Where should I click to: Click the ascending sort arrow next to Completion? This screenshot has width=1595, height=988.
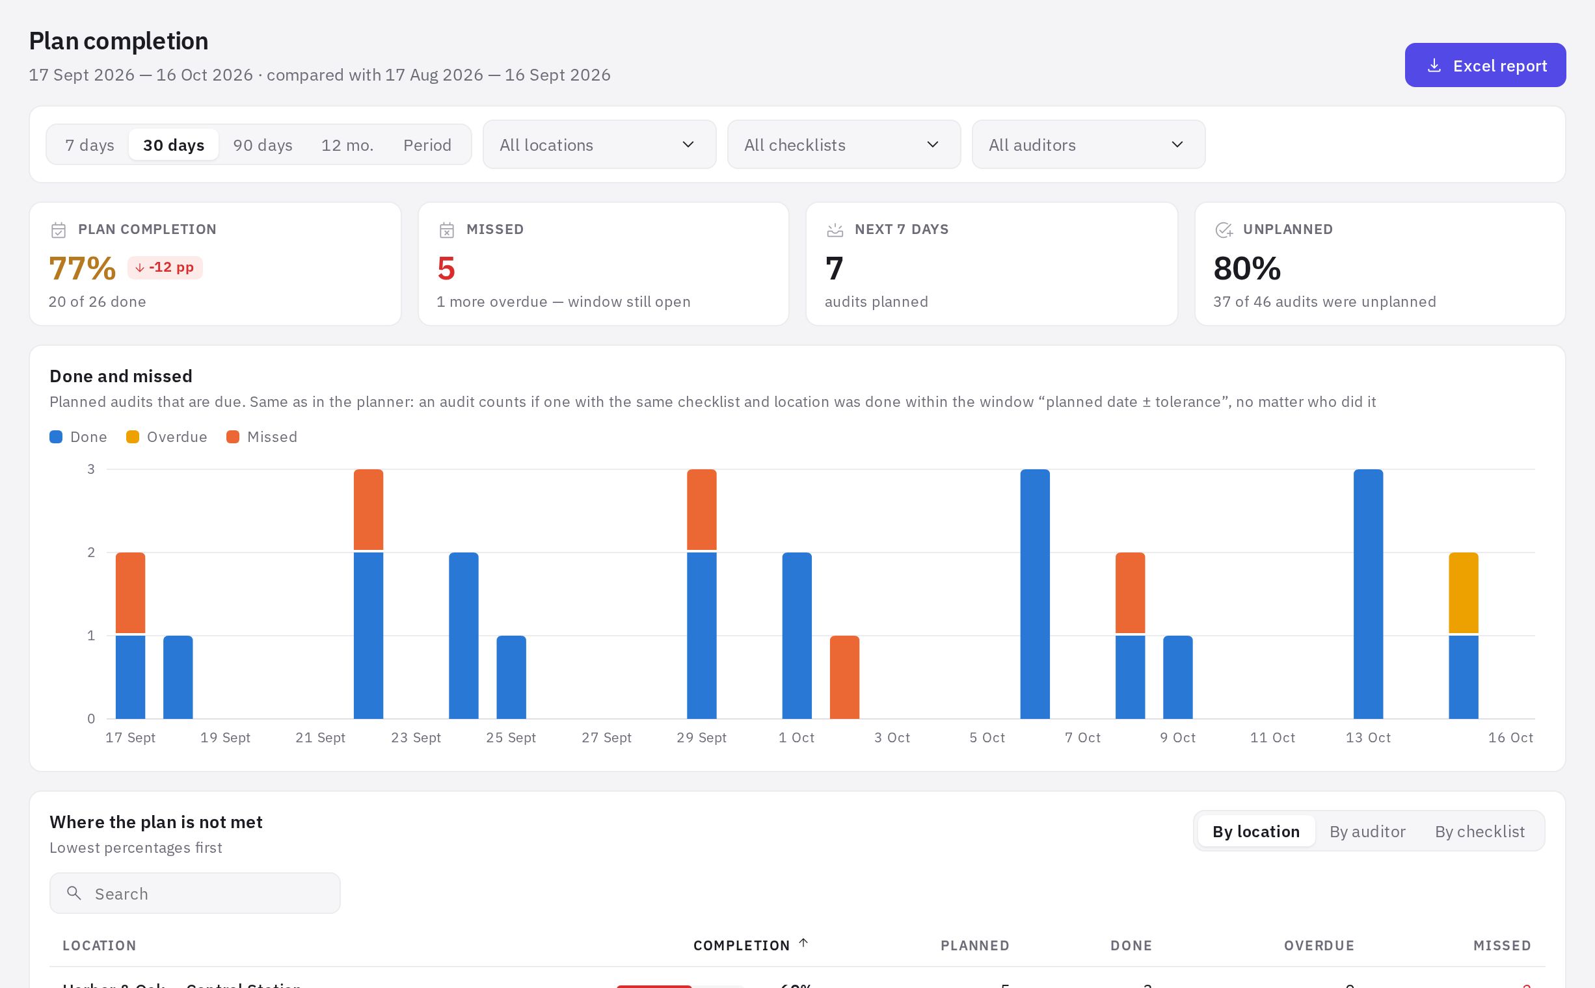pos(804,943)
